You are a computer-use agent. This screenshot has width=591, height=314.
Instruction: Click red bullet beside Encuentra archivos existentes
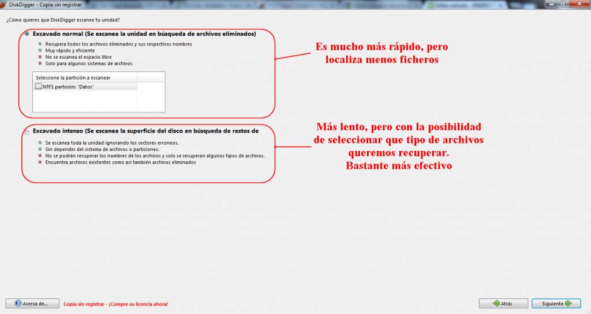pyautogui.click(x=40, y=162)
